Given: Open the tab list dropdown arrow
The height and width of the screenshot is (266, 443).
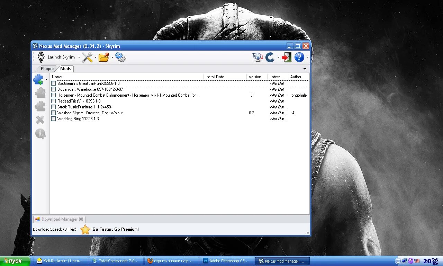Looking at the screenshot, I should click(x=305, y=69).
